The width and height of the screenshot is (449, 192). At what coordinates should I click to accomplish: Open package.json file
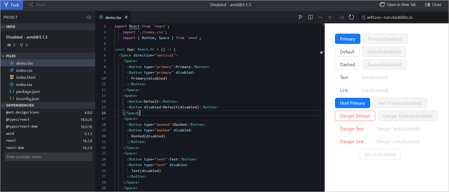point(48,92)
